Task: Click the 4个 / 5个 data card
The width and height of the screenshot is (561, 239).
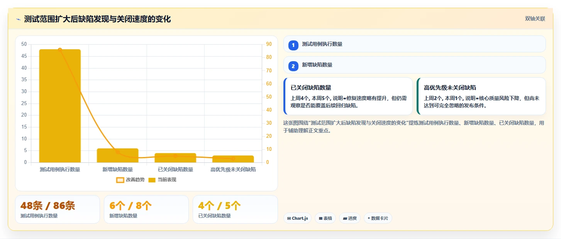Action: coord(235,209)
